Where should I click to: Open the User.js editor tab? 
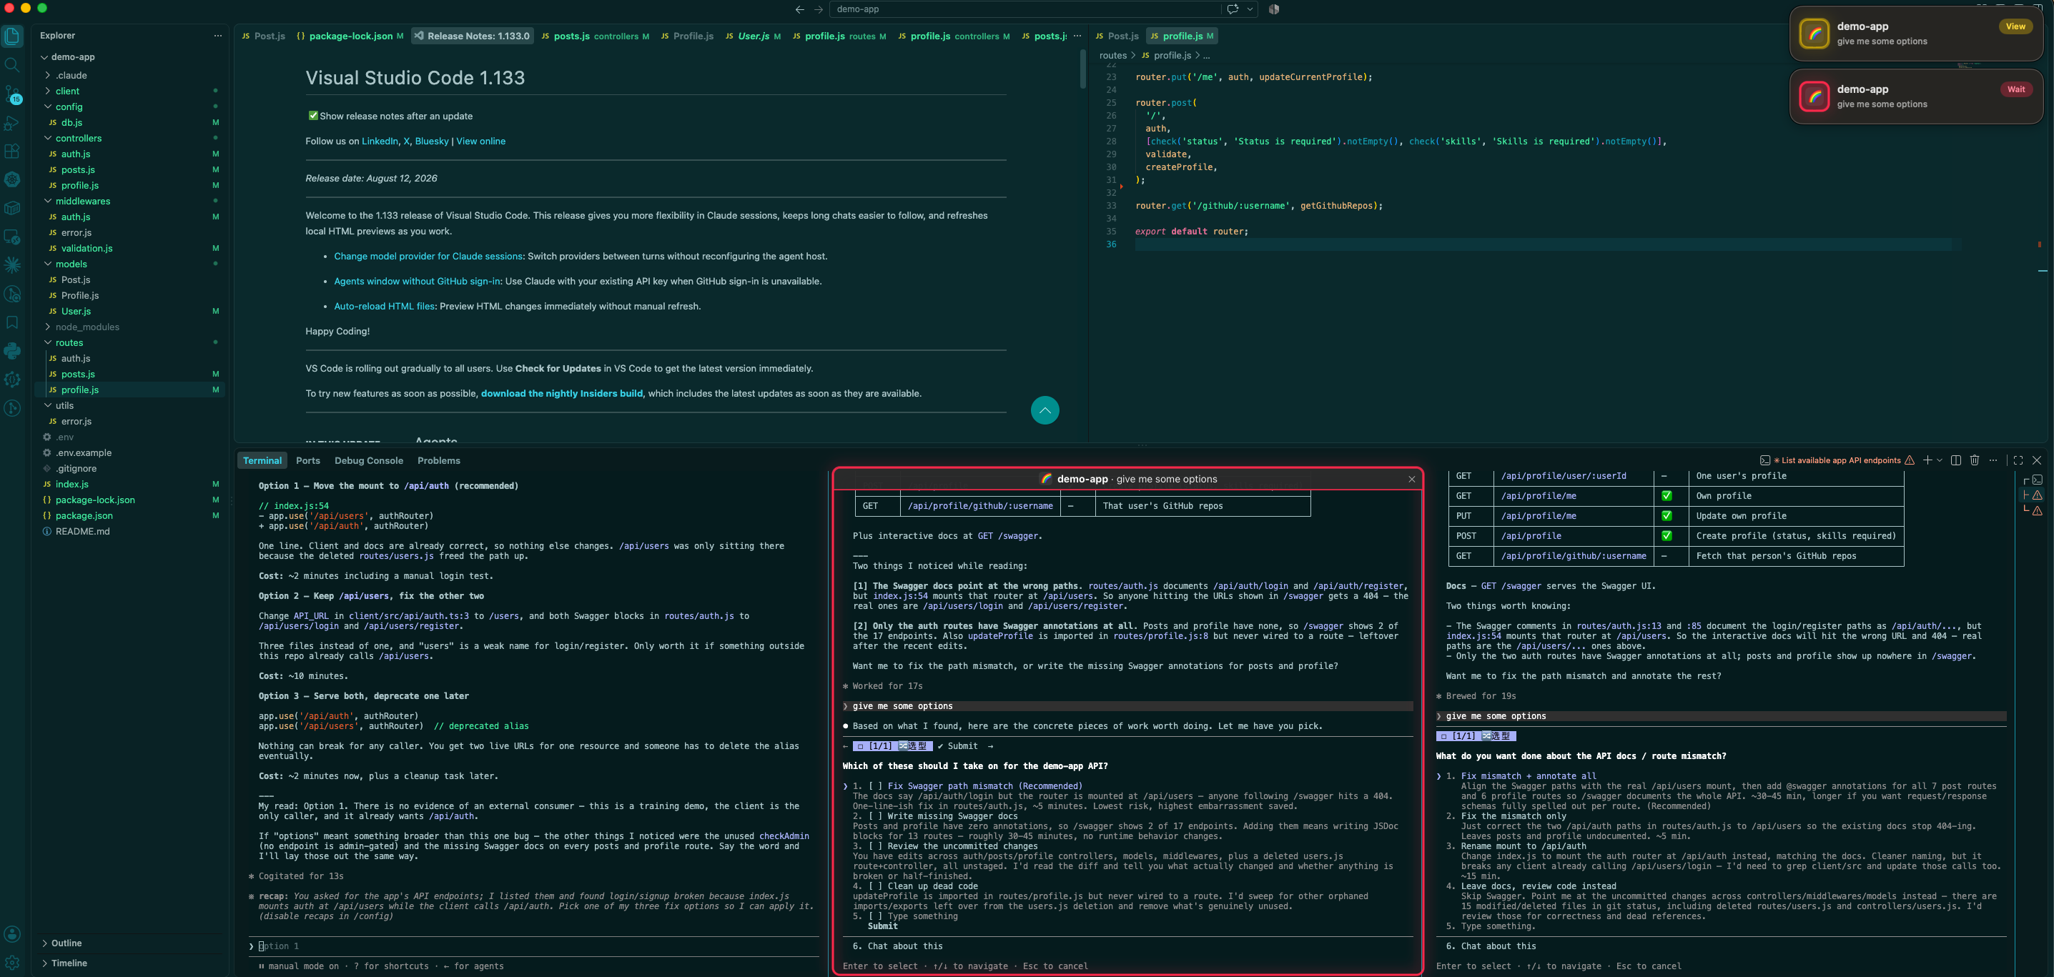click(x=753, y=36)
